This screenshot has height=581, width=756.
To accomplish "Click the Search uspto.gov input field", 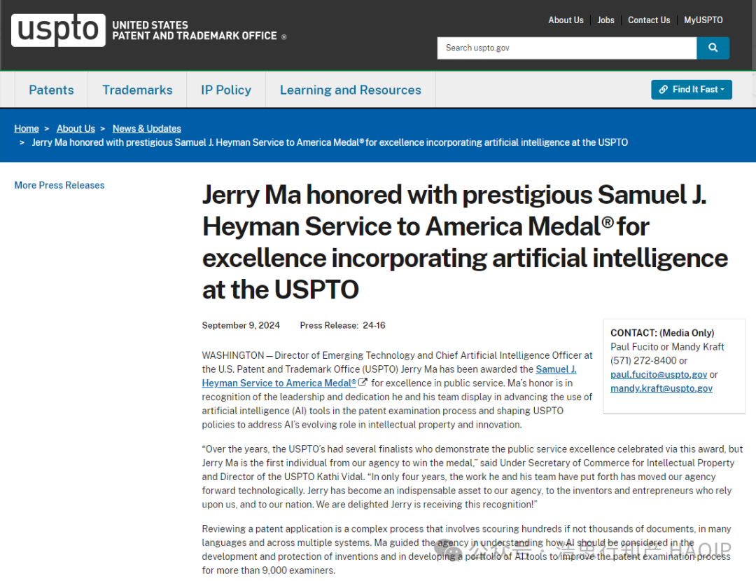I will [567, 48].
